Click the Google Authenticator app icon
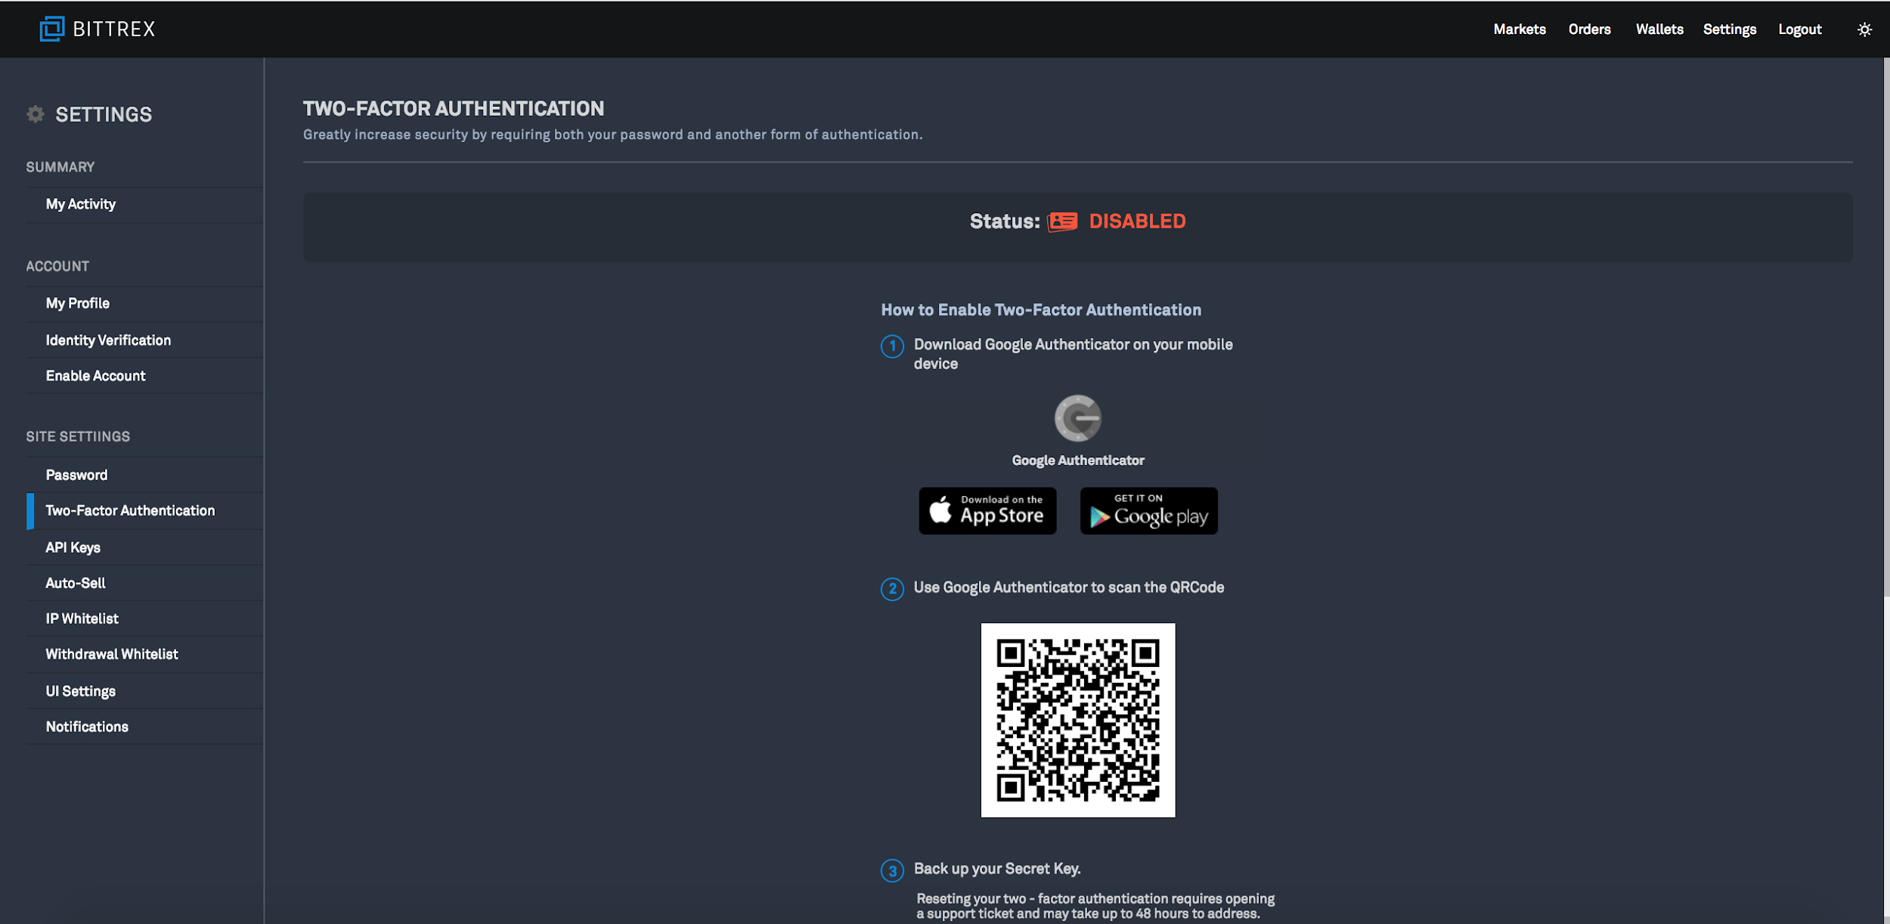Image resolution: width=1890 pixels, height=924 pixels. tap(1077, 417)
